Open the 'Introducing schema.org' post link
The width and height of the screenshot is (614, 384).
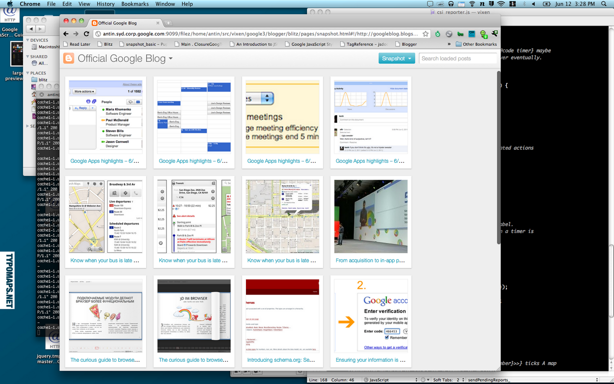point(281,360)
